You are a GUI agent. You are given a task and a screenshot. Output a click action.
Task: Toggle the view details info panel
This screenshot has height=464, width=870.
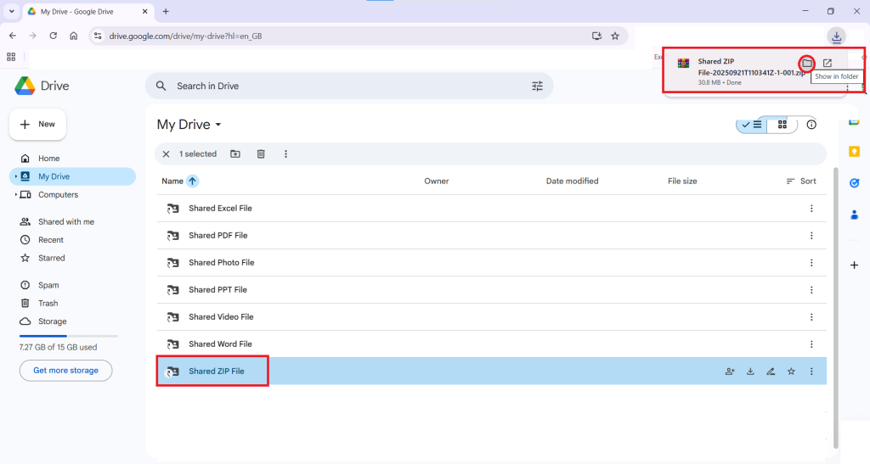pos(811,125)
